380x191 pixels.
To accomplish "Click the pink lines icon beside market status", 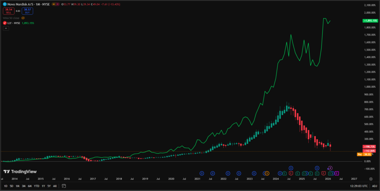I will tap(58, 4).
